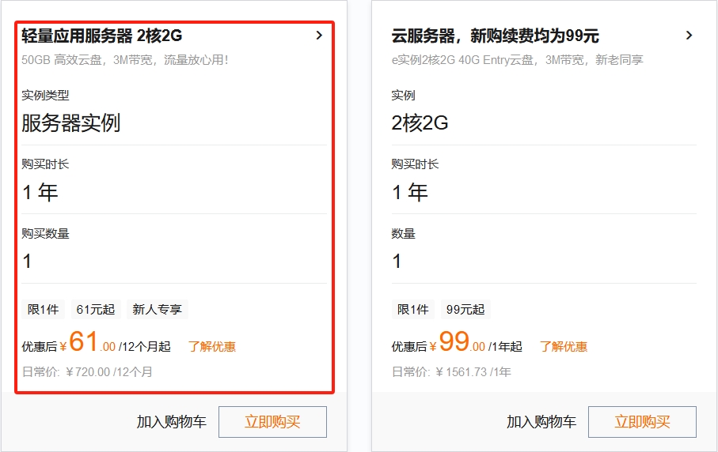Click the 2核2G instance value in right card
The image size is (718, 452).
(420, 123)
